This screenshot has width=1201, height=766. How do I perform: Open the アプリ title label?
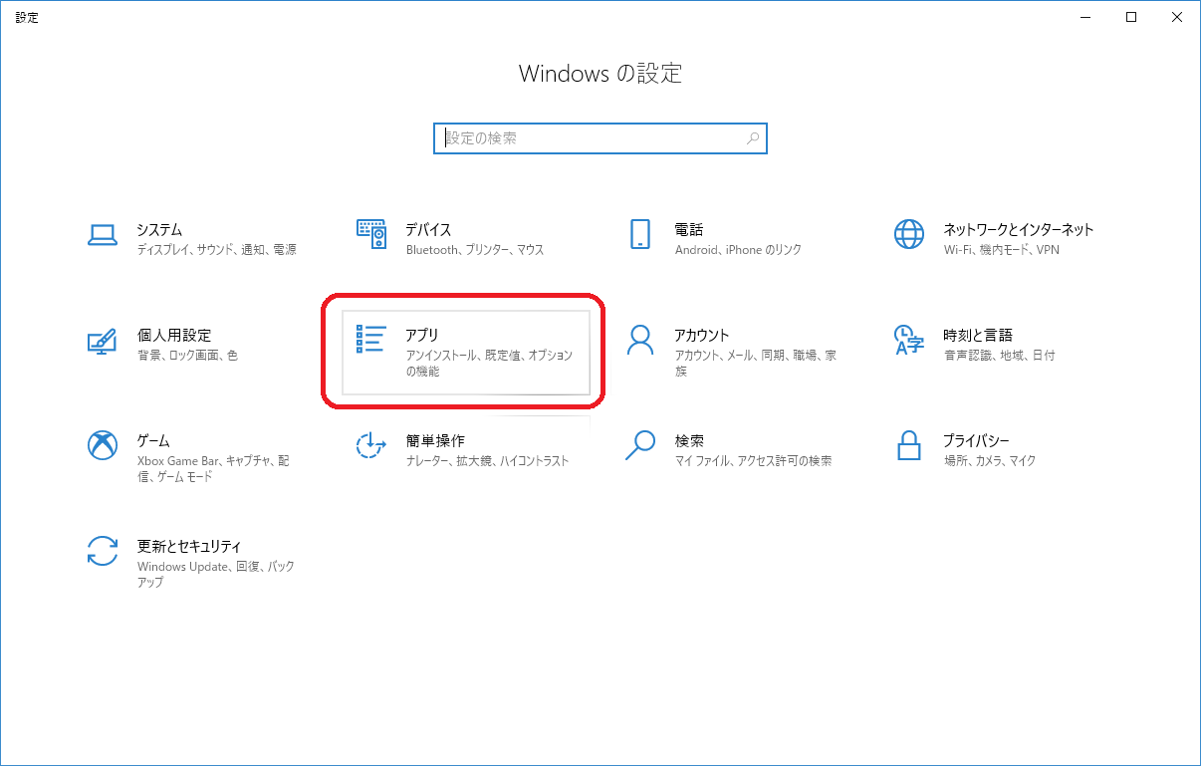coord(422,335)
